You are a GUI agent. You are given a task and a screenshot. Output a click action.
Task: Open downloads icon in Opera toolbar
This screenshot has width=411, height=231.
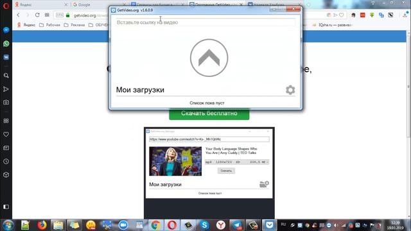(405, 15)
